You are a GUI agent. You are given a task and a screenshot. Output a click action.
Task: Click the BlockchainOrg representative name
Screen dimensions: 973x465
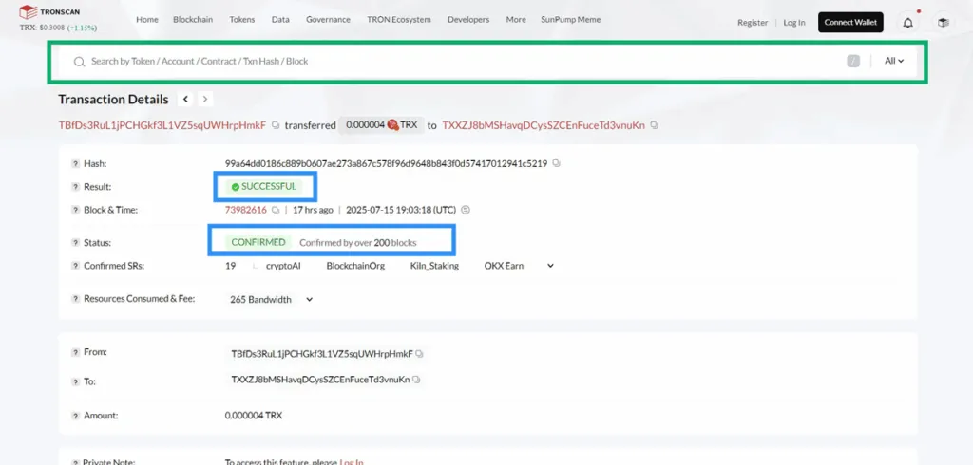click(x=355, y=266)
